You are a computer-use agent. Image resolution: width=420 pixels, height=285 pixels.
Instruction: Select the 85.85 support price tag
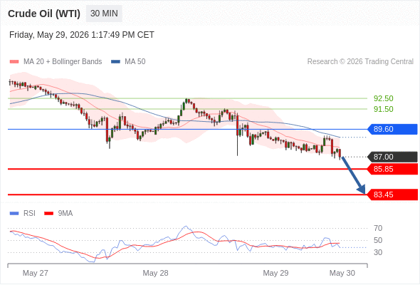pyautogui.click(x=392, y=169)
